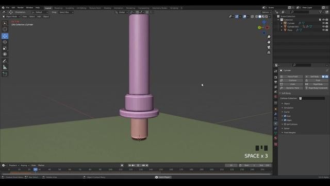Toggle visibility eye for Collection
Viewport: 330px width, 186px height.
click(x=323, y=20)
